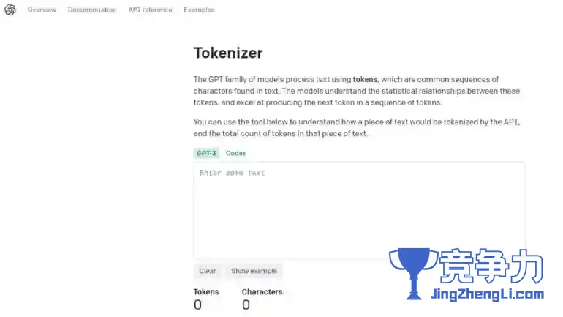Image resolution: width=563 pixels, height=317 pixels.
Task: Navigate to the Examples section
Action: tap(199, 10)
